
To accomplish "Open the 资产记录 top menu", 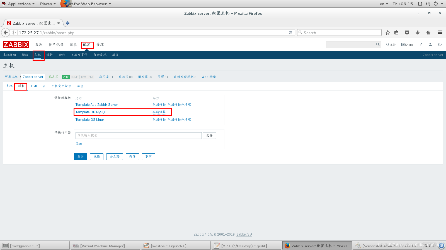I will 56,44.
